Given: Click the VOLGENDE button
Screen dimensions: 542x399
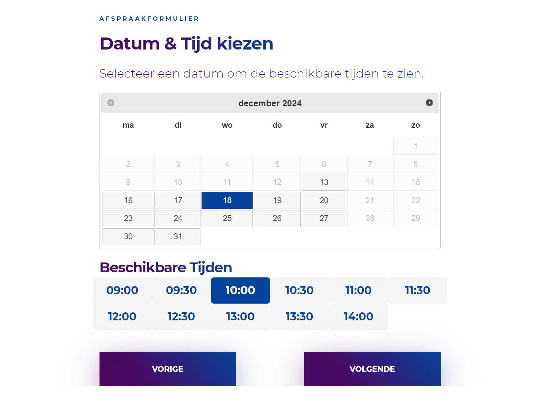Looking at the screenshot, I should pos(372,369).
